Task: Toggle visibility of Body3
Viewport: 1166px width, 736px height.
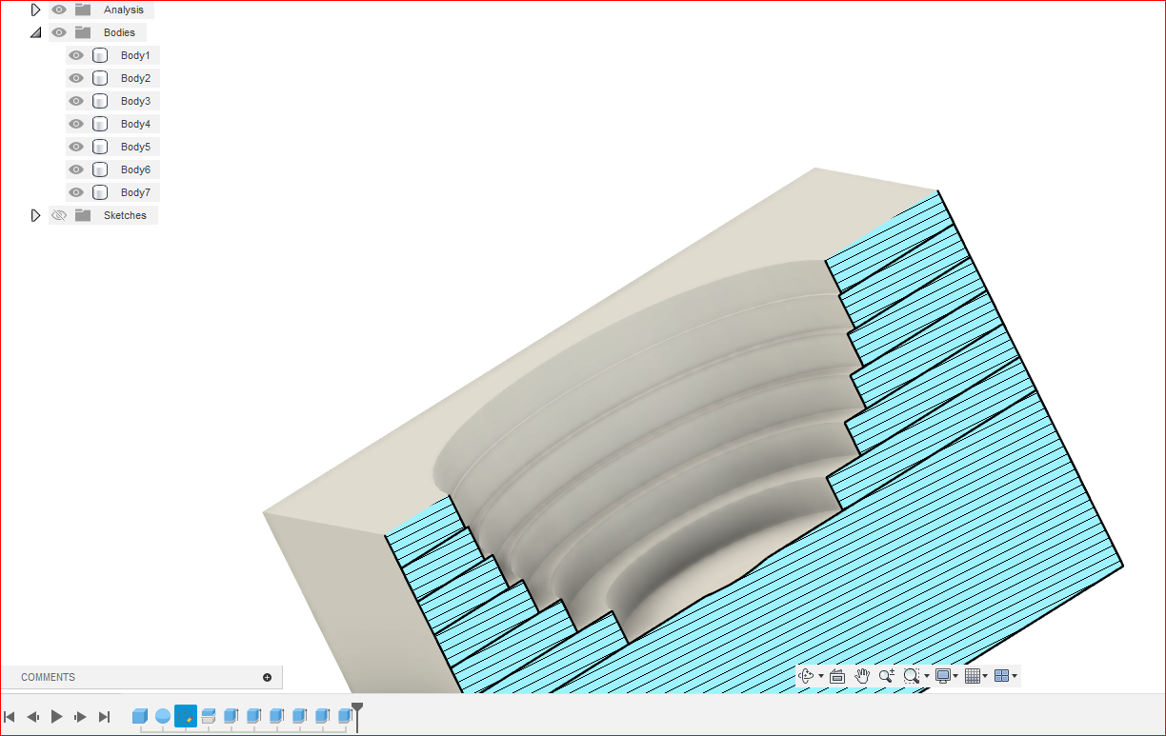Action: tap(75, 100)
